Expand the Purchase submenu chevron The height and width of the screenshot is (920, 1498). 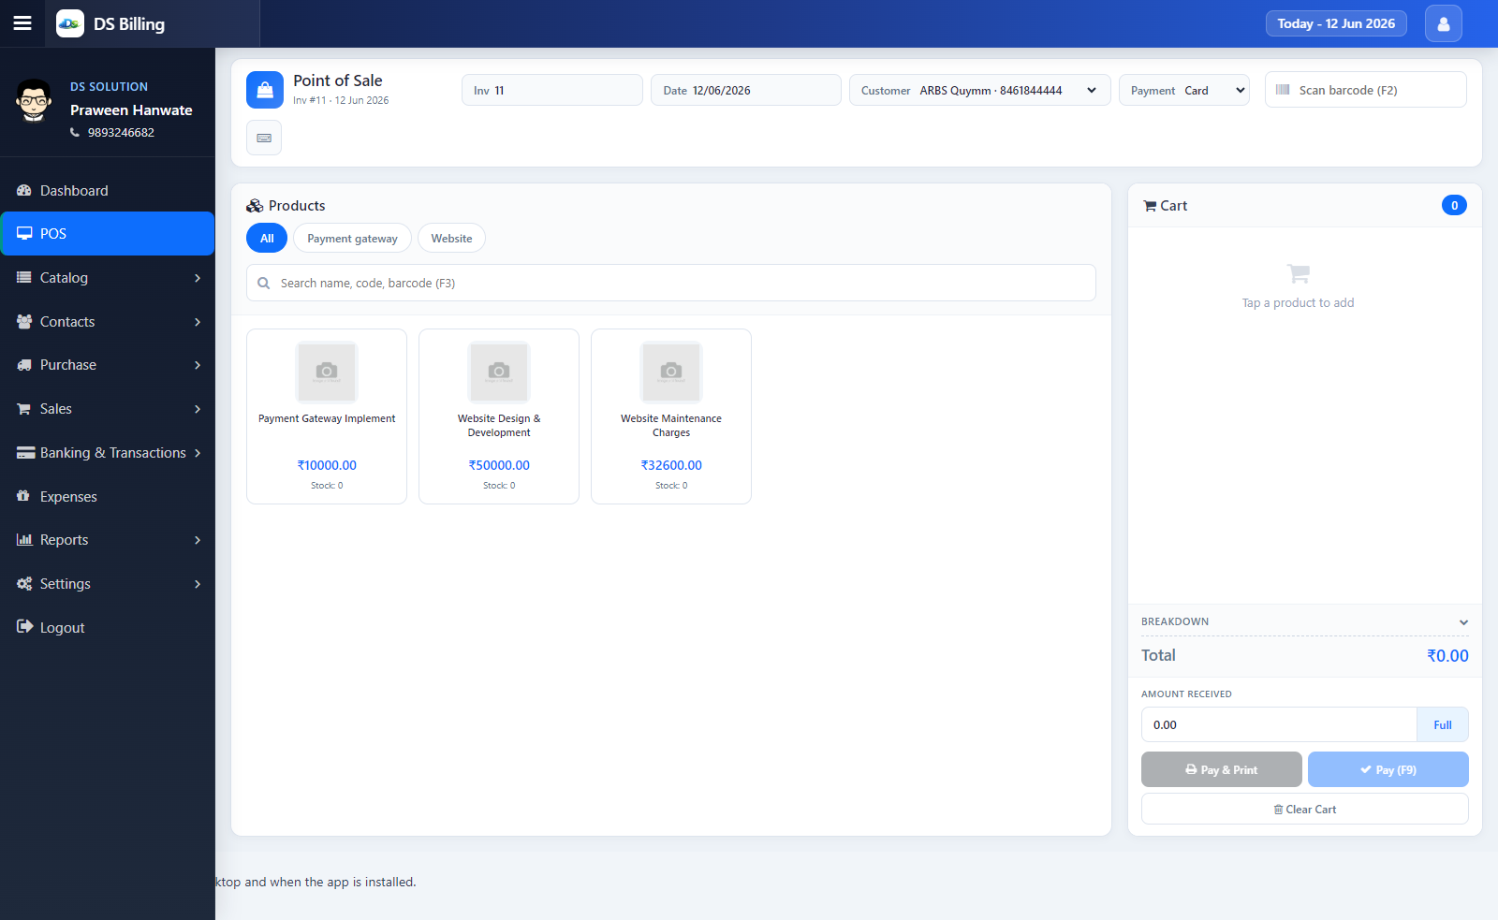pyautogui.click(x=198, y=365)
